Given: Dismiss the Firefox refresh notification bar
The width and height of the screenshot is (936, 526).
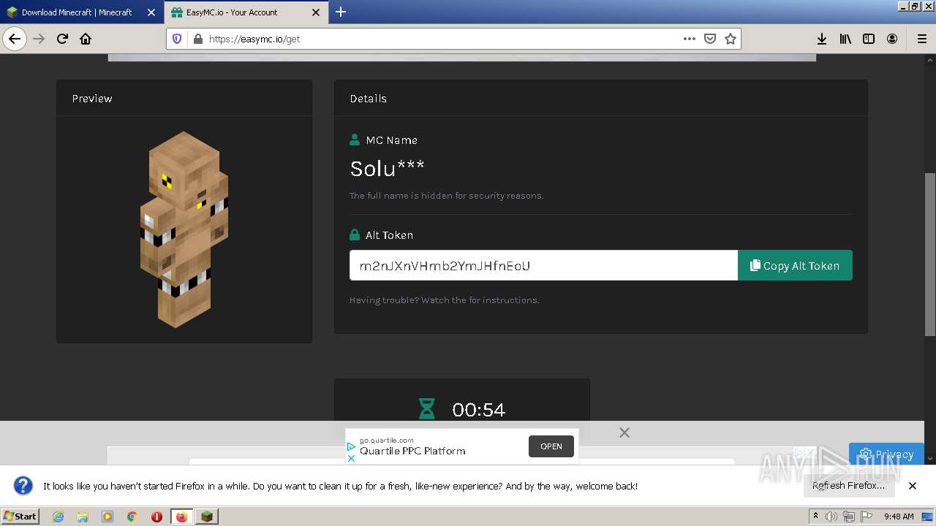Looking at the screenshot, I should click(913, 486).
